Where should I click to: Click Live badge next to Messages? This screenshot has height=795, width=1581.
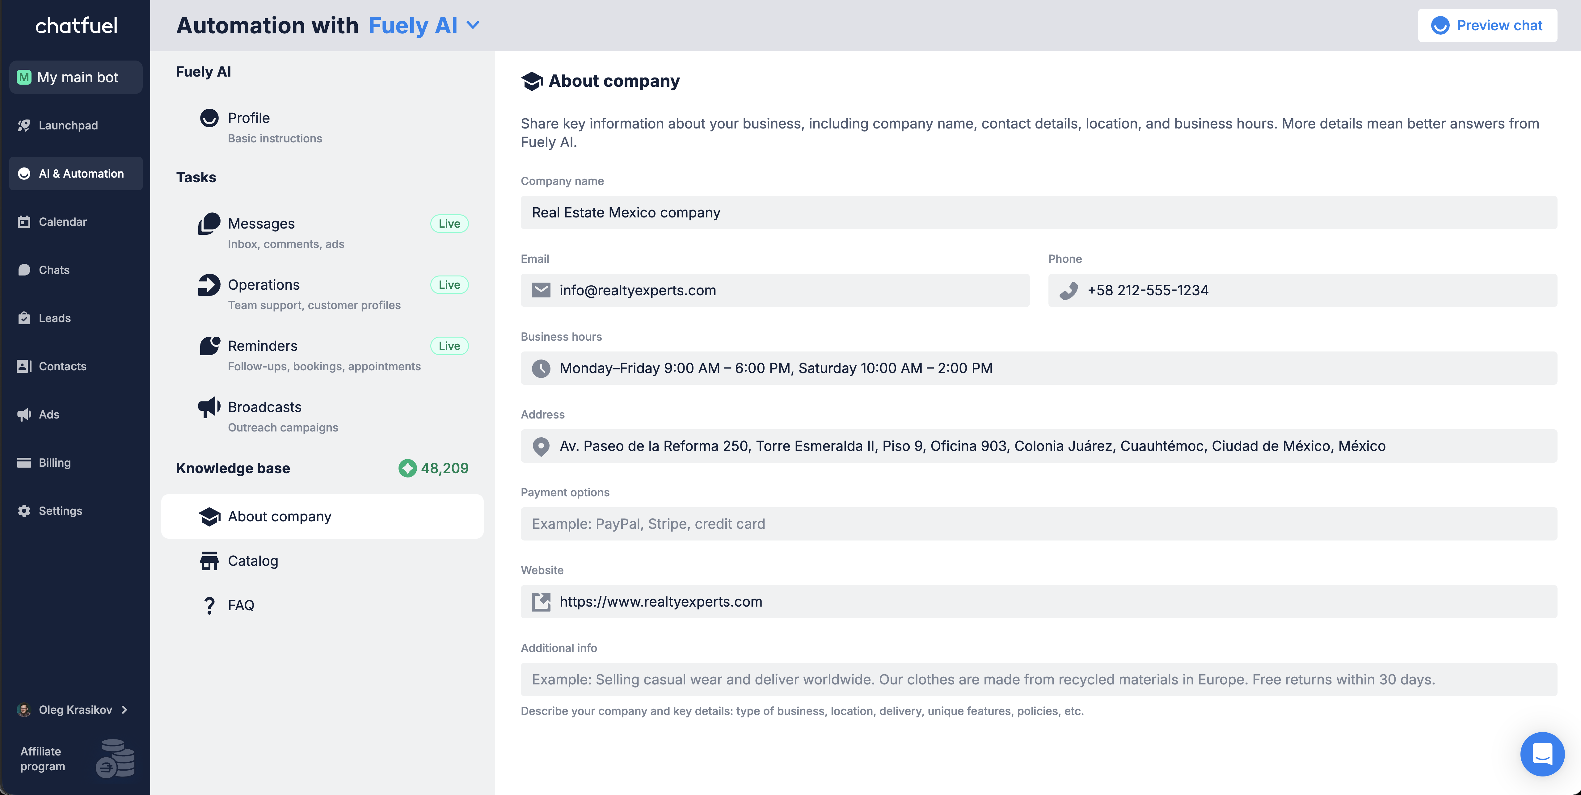(449, 224)
